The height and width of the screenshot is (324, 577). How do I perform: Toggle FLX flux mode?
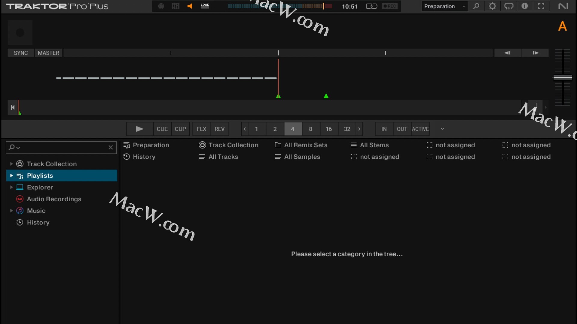[201, 129]
